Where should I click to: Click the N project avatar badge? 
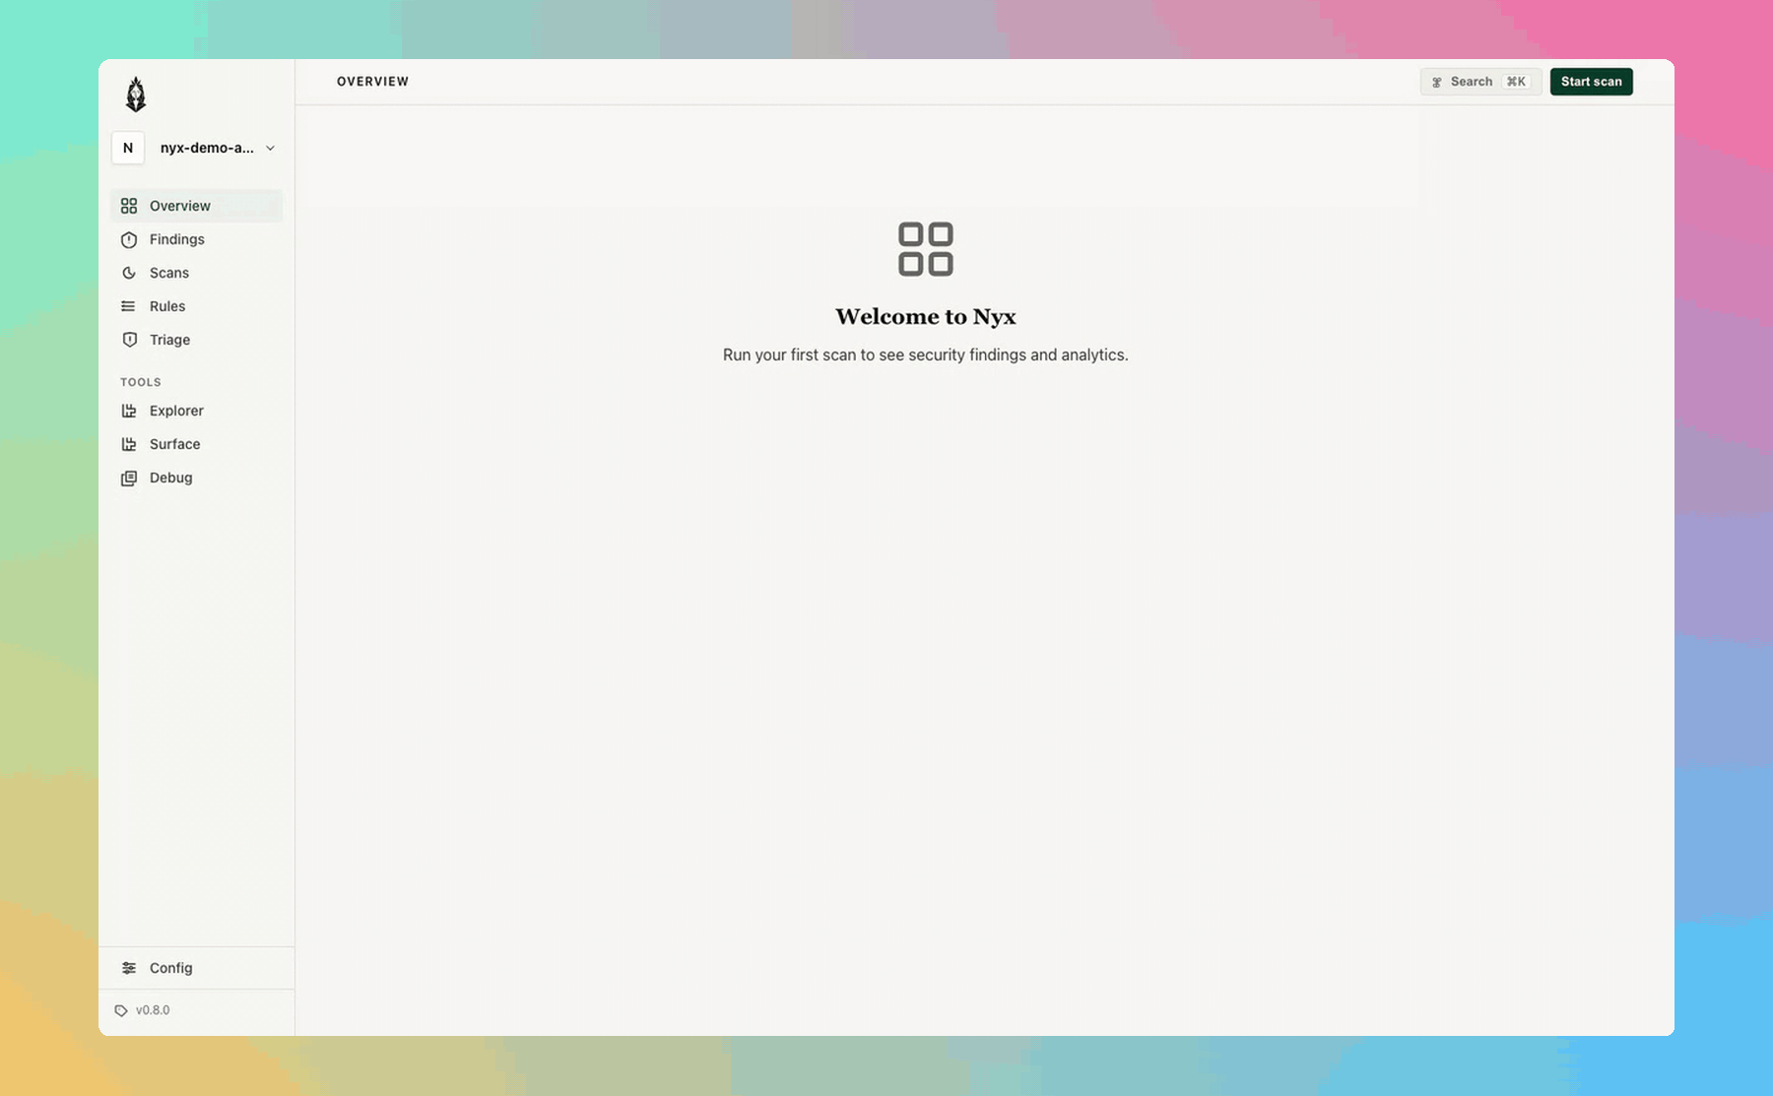point(128,148)
